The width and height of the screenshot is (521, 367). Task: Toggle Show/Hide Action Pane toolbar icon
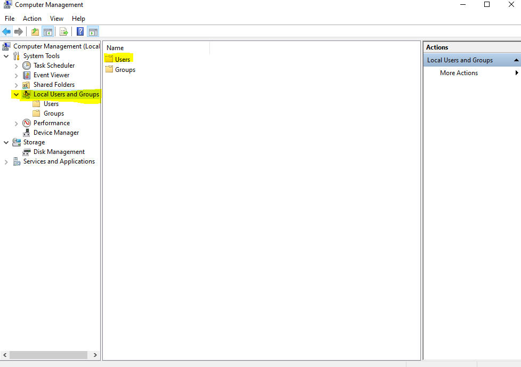93,32
